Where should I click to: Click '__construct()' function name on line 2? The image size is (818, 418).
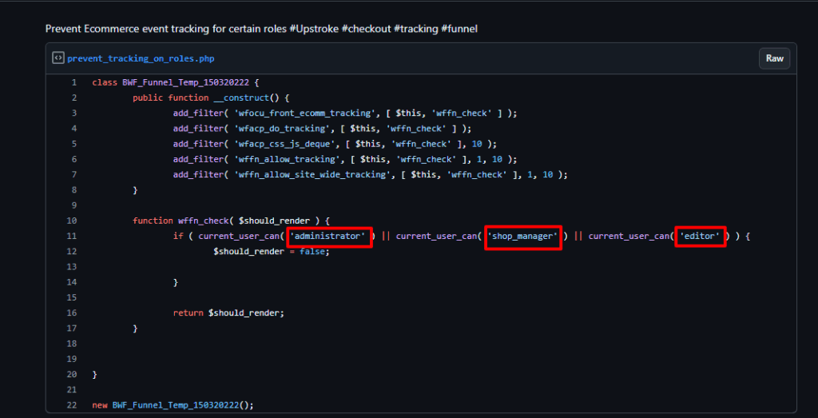pos(248,98)
